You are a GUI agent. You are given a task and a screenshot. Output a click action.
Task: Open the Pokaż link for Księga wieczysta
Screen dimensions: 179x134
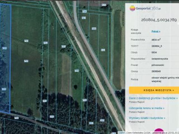coord(156,31)
